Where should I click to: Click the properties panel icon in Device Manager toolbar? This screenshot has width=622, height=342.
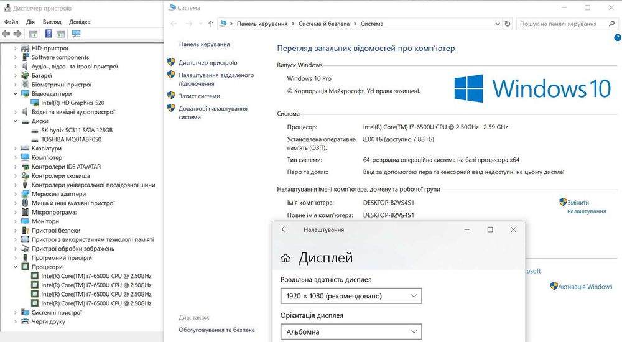(x=34, y=34)
